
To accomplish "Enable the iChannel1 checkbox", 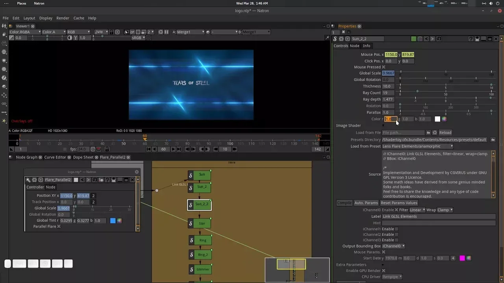I will tap(397, 229).
